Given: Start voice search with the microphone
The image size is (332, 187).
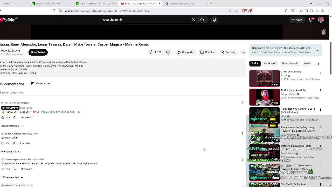Looking at the screenshot, I should 215,20.
